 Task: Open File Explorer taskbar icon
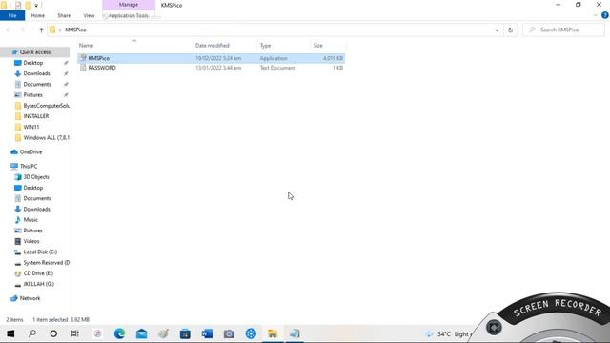click(x=273, y=333)
